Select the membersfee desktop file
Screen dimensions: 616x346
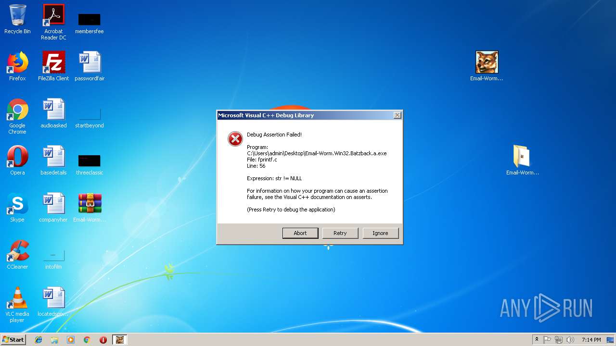[x=89, y=23]
